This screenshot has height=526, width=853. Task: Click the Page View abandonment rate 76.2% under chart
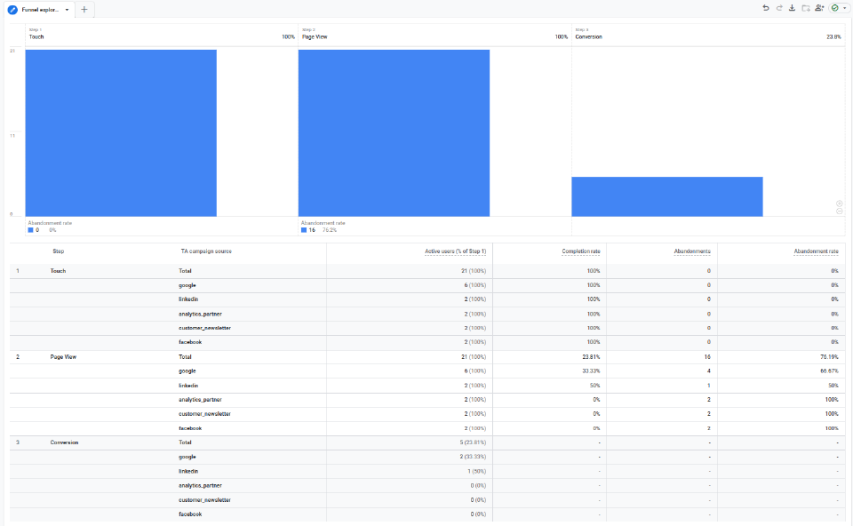pyautogui.click(x=329, y=230)
